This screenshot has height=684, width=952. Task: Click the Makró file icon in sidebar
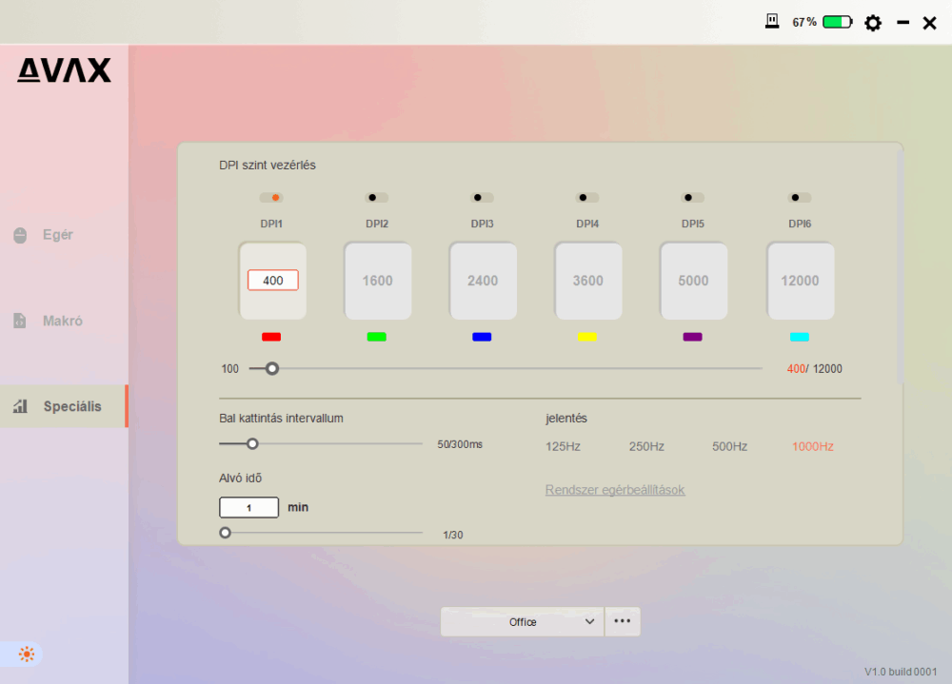(20, 321)
